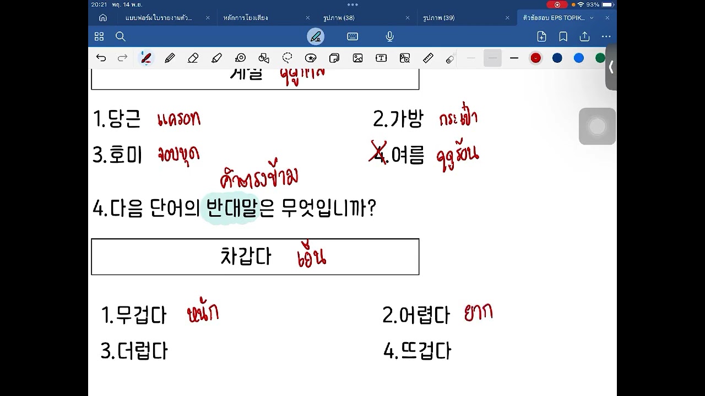Viewport: 705px width, 396px height.
Task: Bookmark the current page
Action: click(563, 37)
